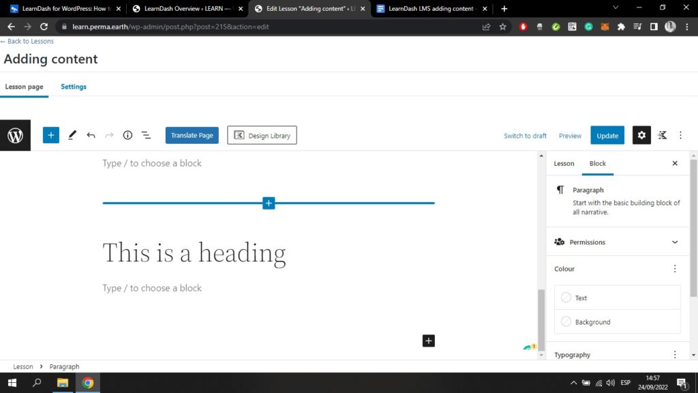
Task: Undo the last change
Action: pyautogui.click(x=91, y=135)
